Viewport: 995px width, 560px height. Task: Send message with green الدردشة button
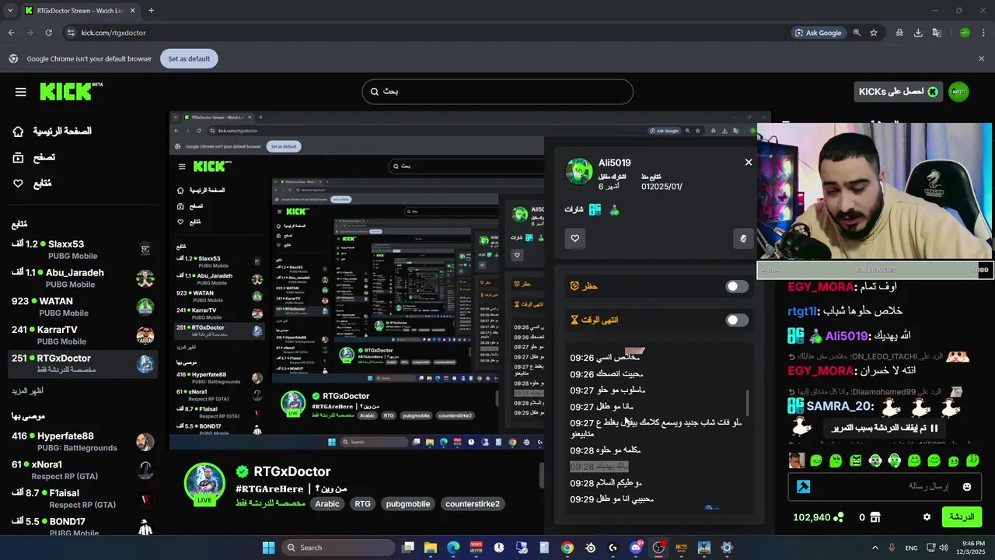pos(962,517)
